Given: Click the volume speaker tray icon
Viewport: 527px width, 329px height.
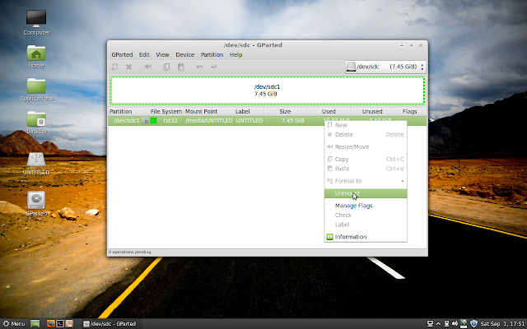Looking at the screenshot, I should pos(455,324).
